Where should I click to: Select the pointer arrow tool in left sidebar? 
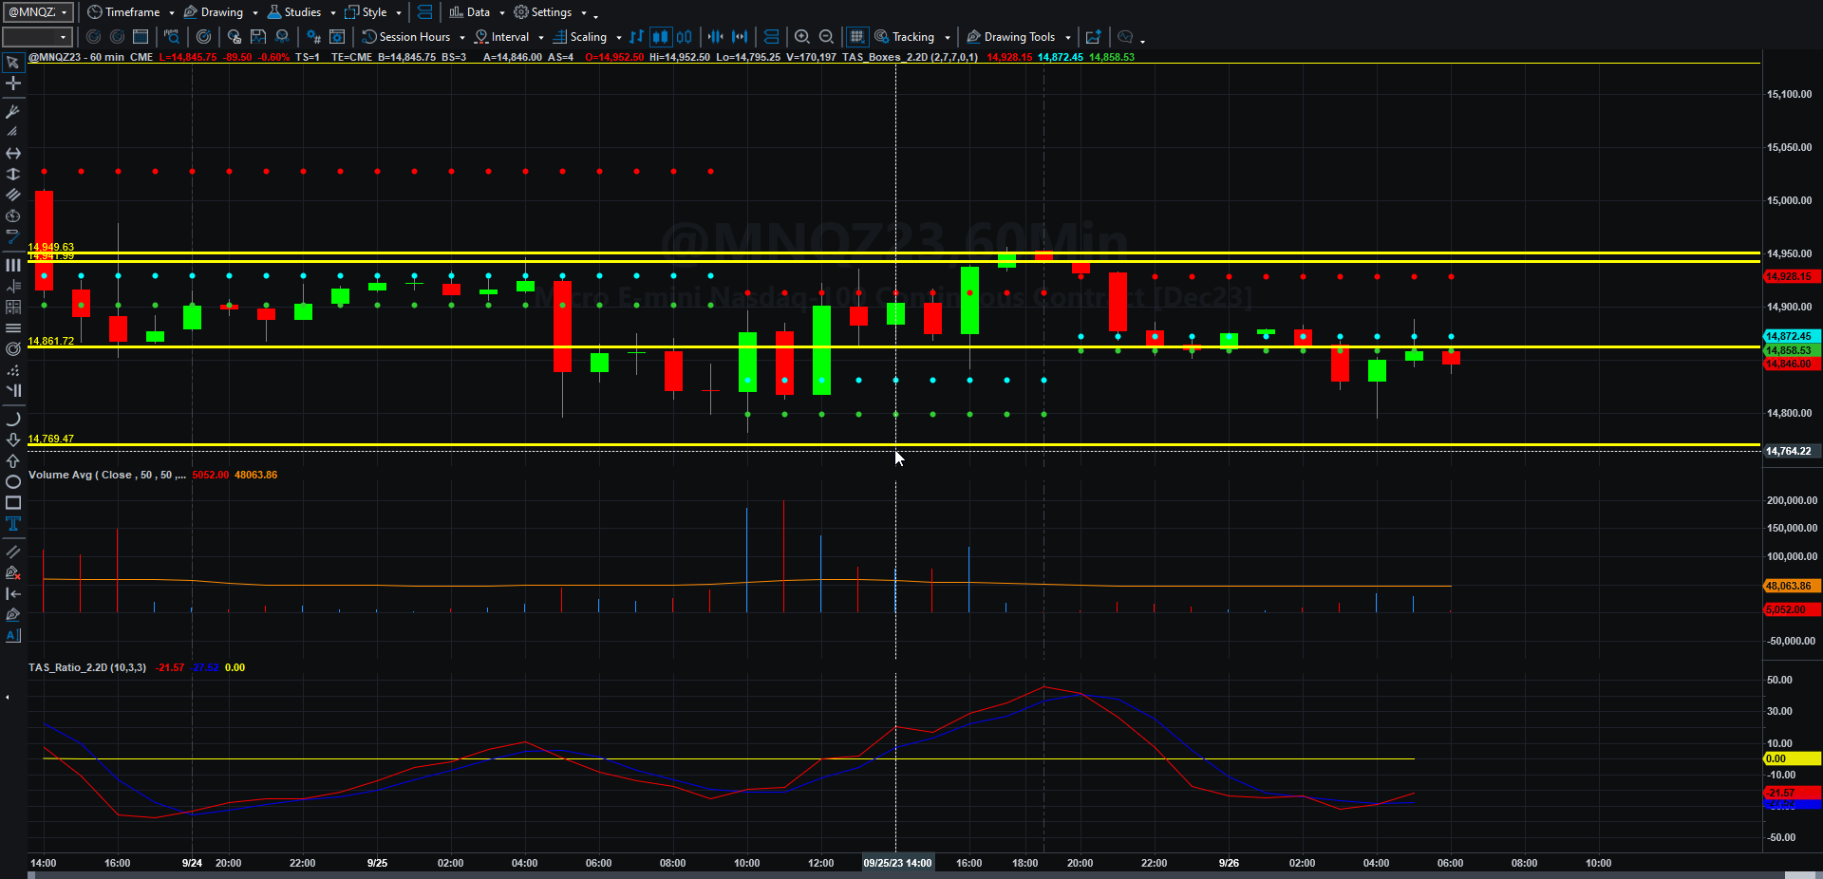[13, 63]
